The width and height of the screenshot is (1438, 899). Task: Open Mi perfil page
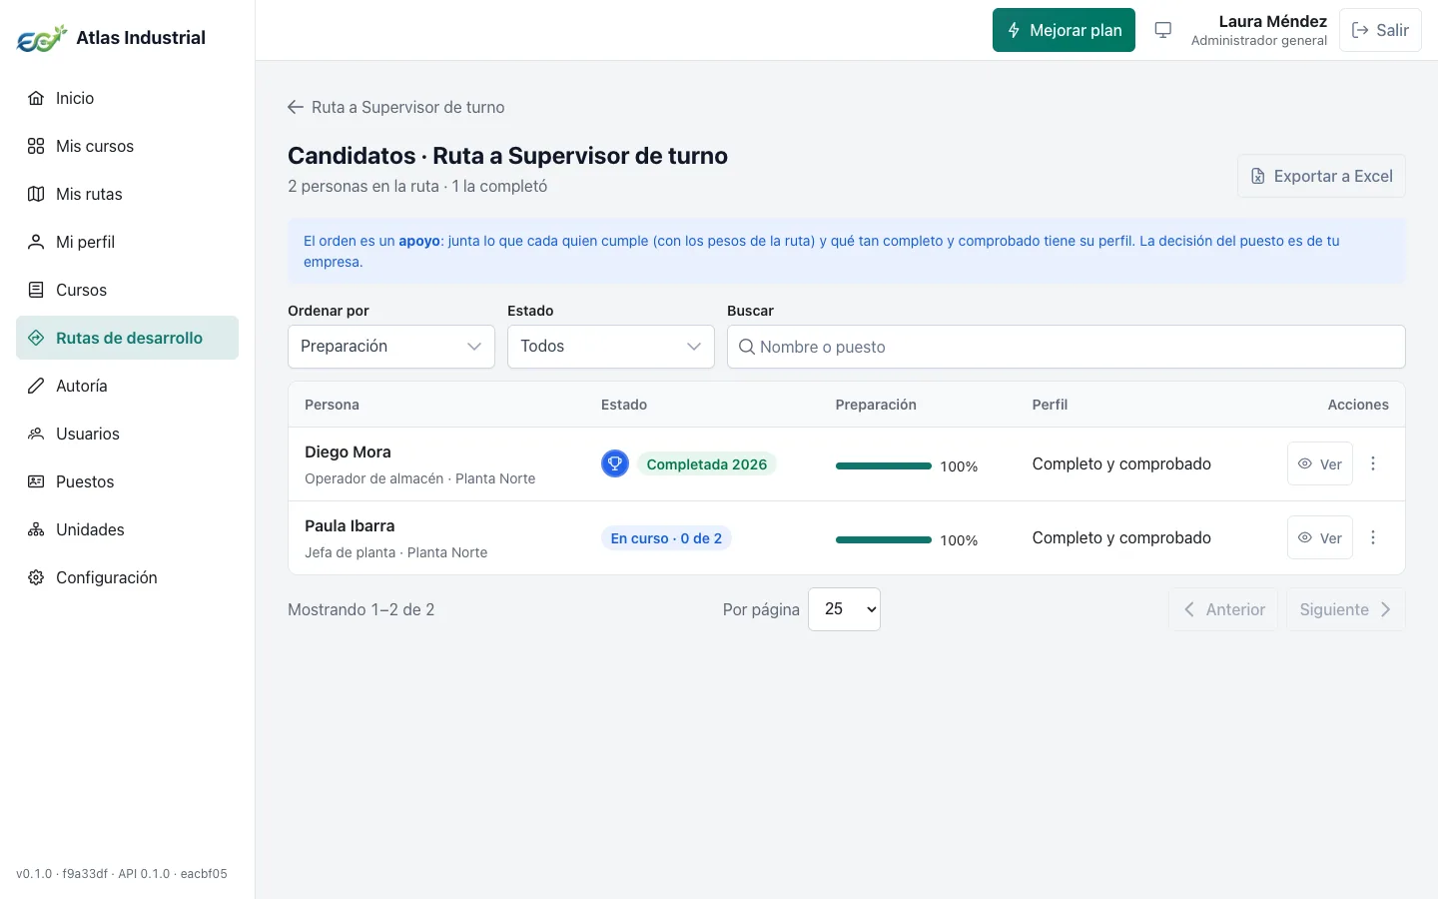[127, 242]
